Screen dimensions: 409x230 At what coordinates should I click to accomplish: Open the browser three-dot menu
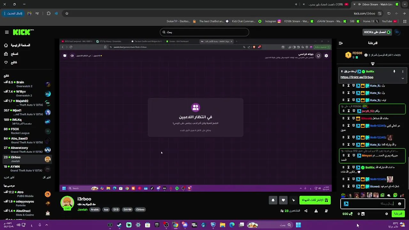click(4, 13)
